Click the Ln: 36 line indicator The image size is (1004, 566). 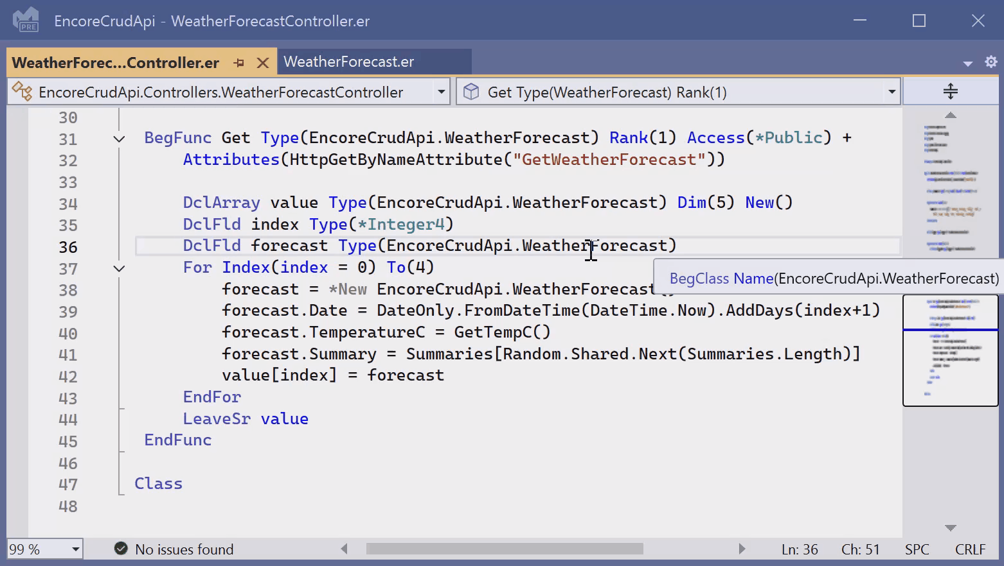800,549
